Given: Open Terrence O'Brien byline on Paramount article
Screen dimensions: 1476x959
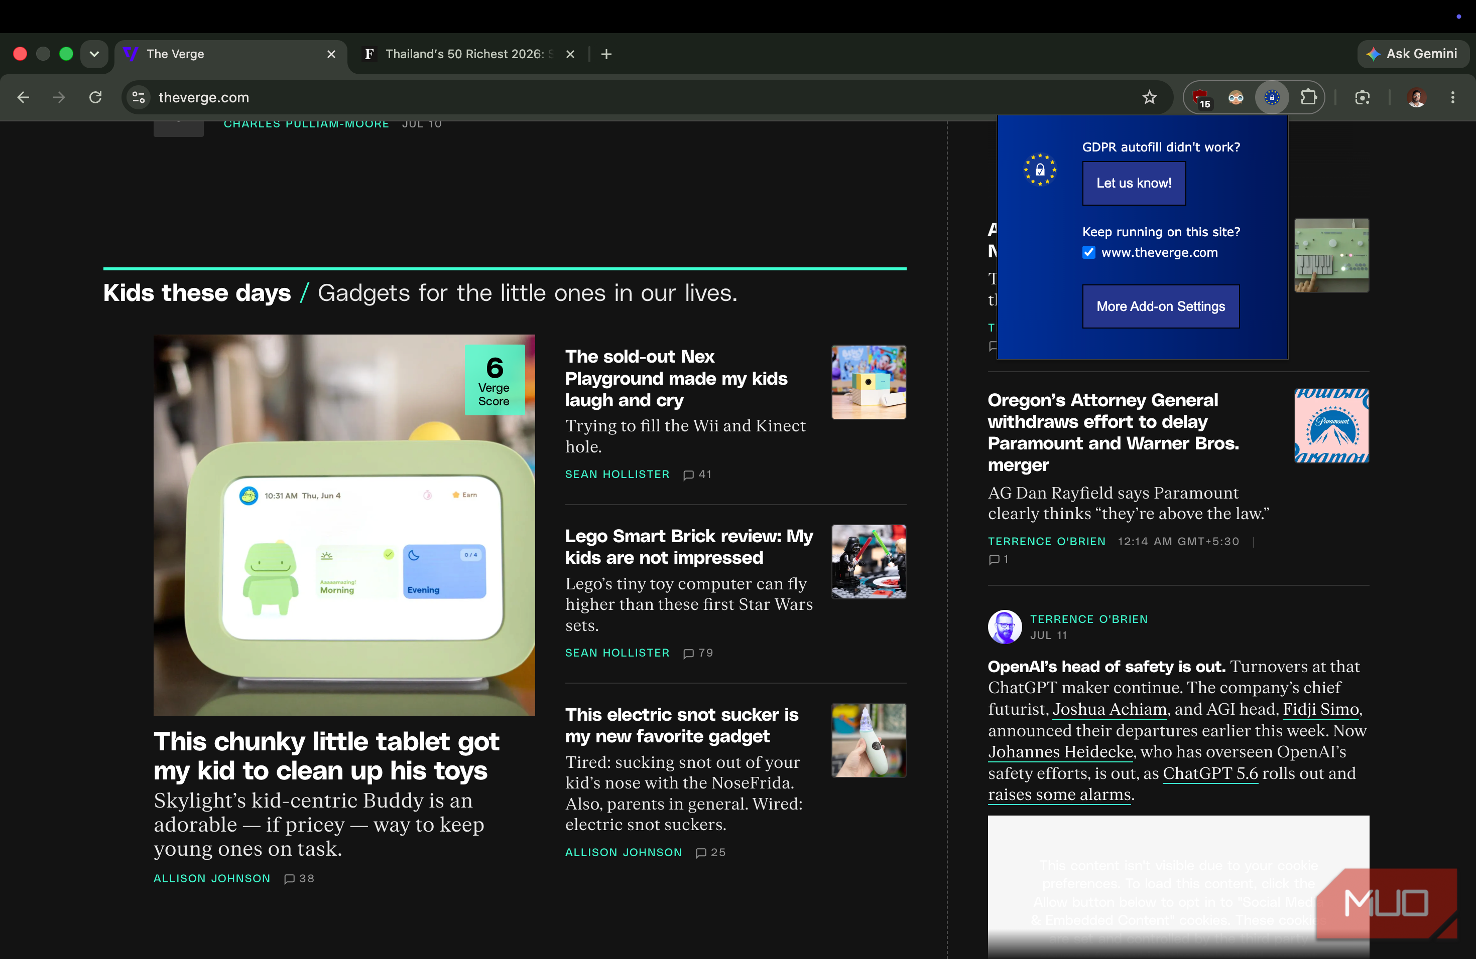Looking at the screenshot, I should click(1046, 542).
